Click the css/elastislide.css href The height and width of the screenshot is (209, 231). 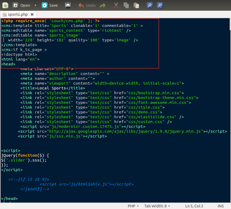[x=151, y=117]
